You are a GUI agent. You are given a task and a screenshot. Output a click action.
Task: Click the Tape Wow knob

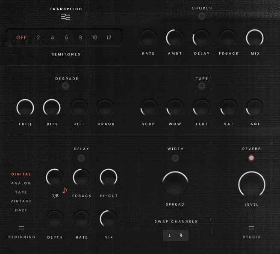[175, 108]
